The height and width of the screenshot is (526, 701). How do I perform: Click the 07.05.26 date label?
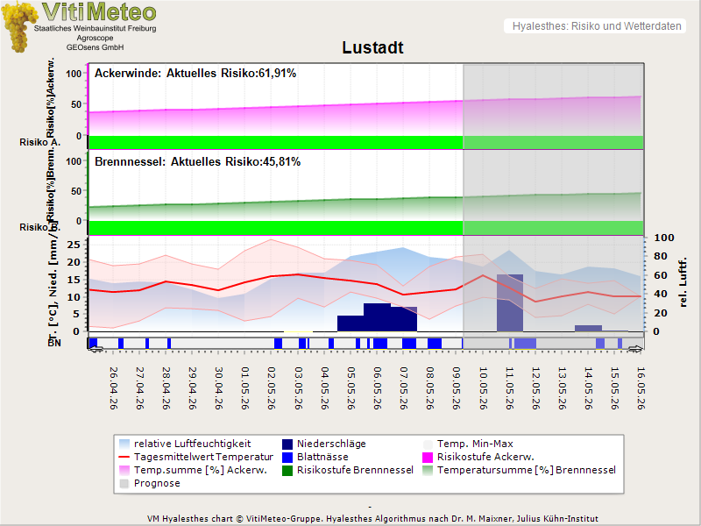404,388
